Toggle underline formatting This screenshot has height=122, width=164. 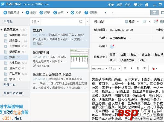(138, 68)
